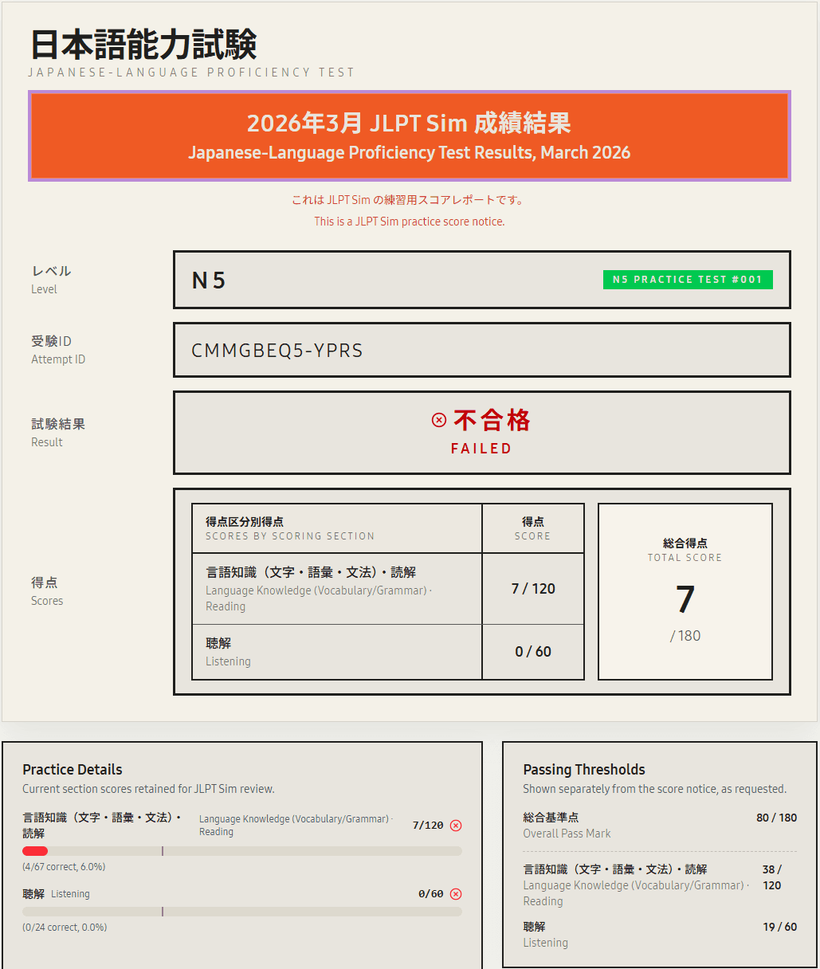Click the 不合格 result stamp
This screenshot has height=969, width=820.
(490, 419)
